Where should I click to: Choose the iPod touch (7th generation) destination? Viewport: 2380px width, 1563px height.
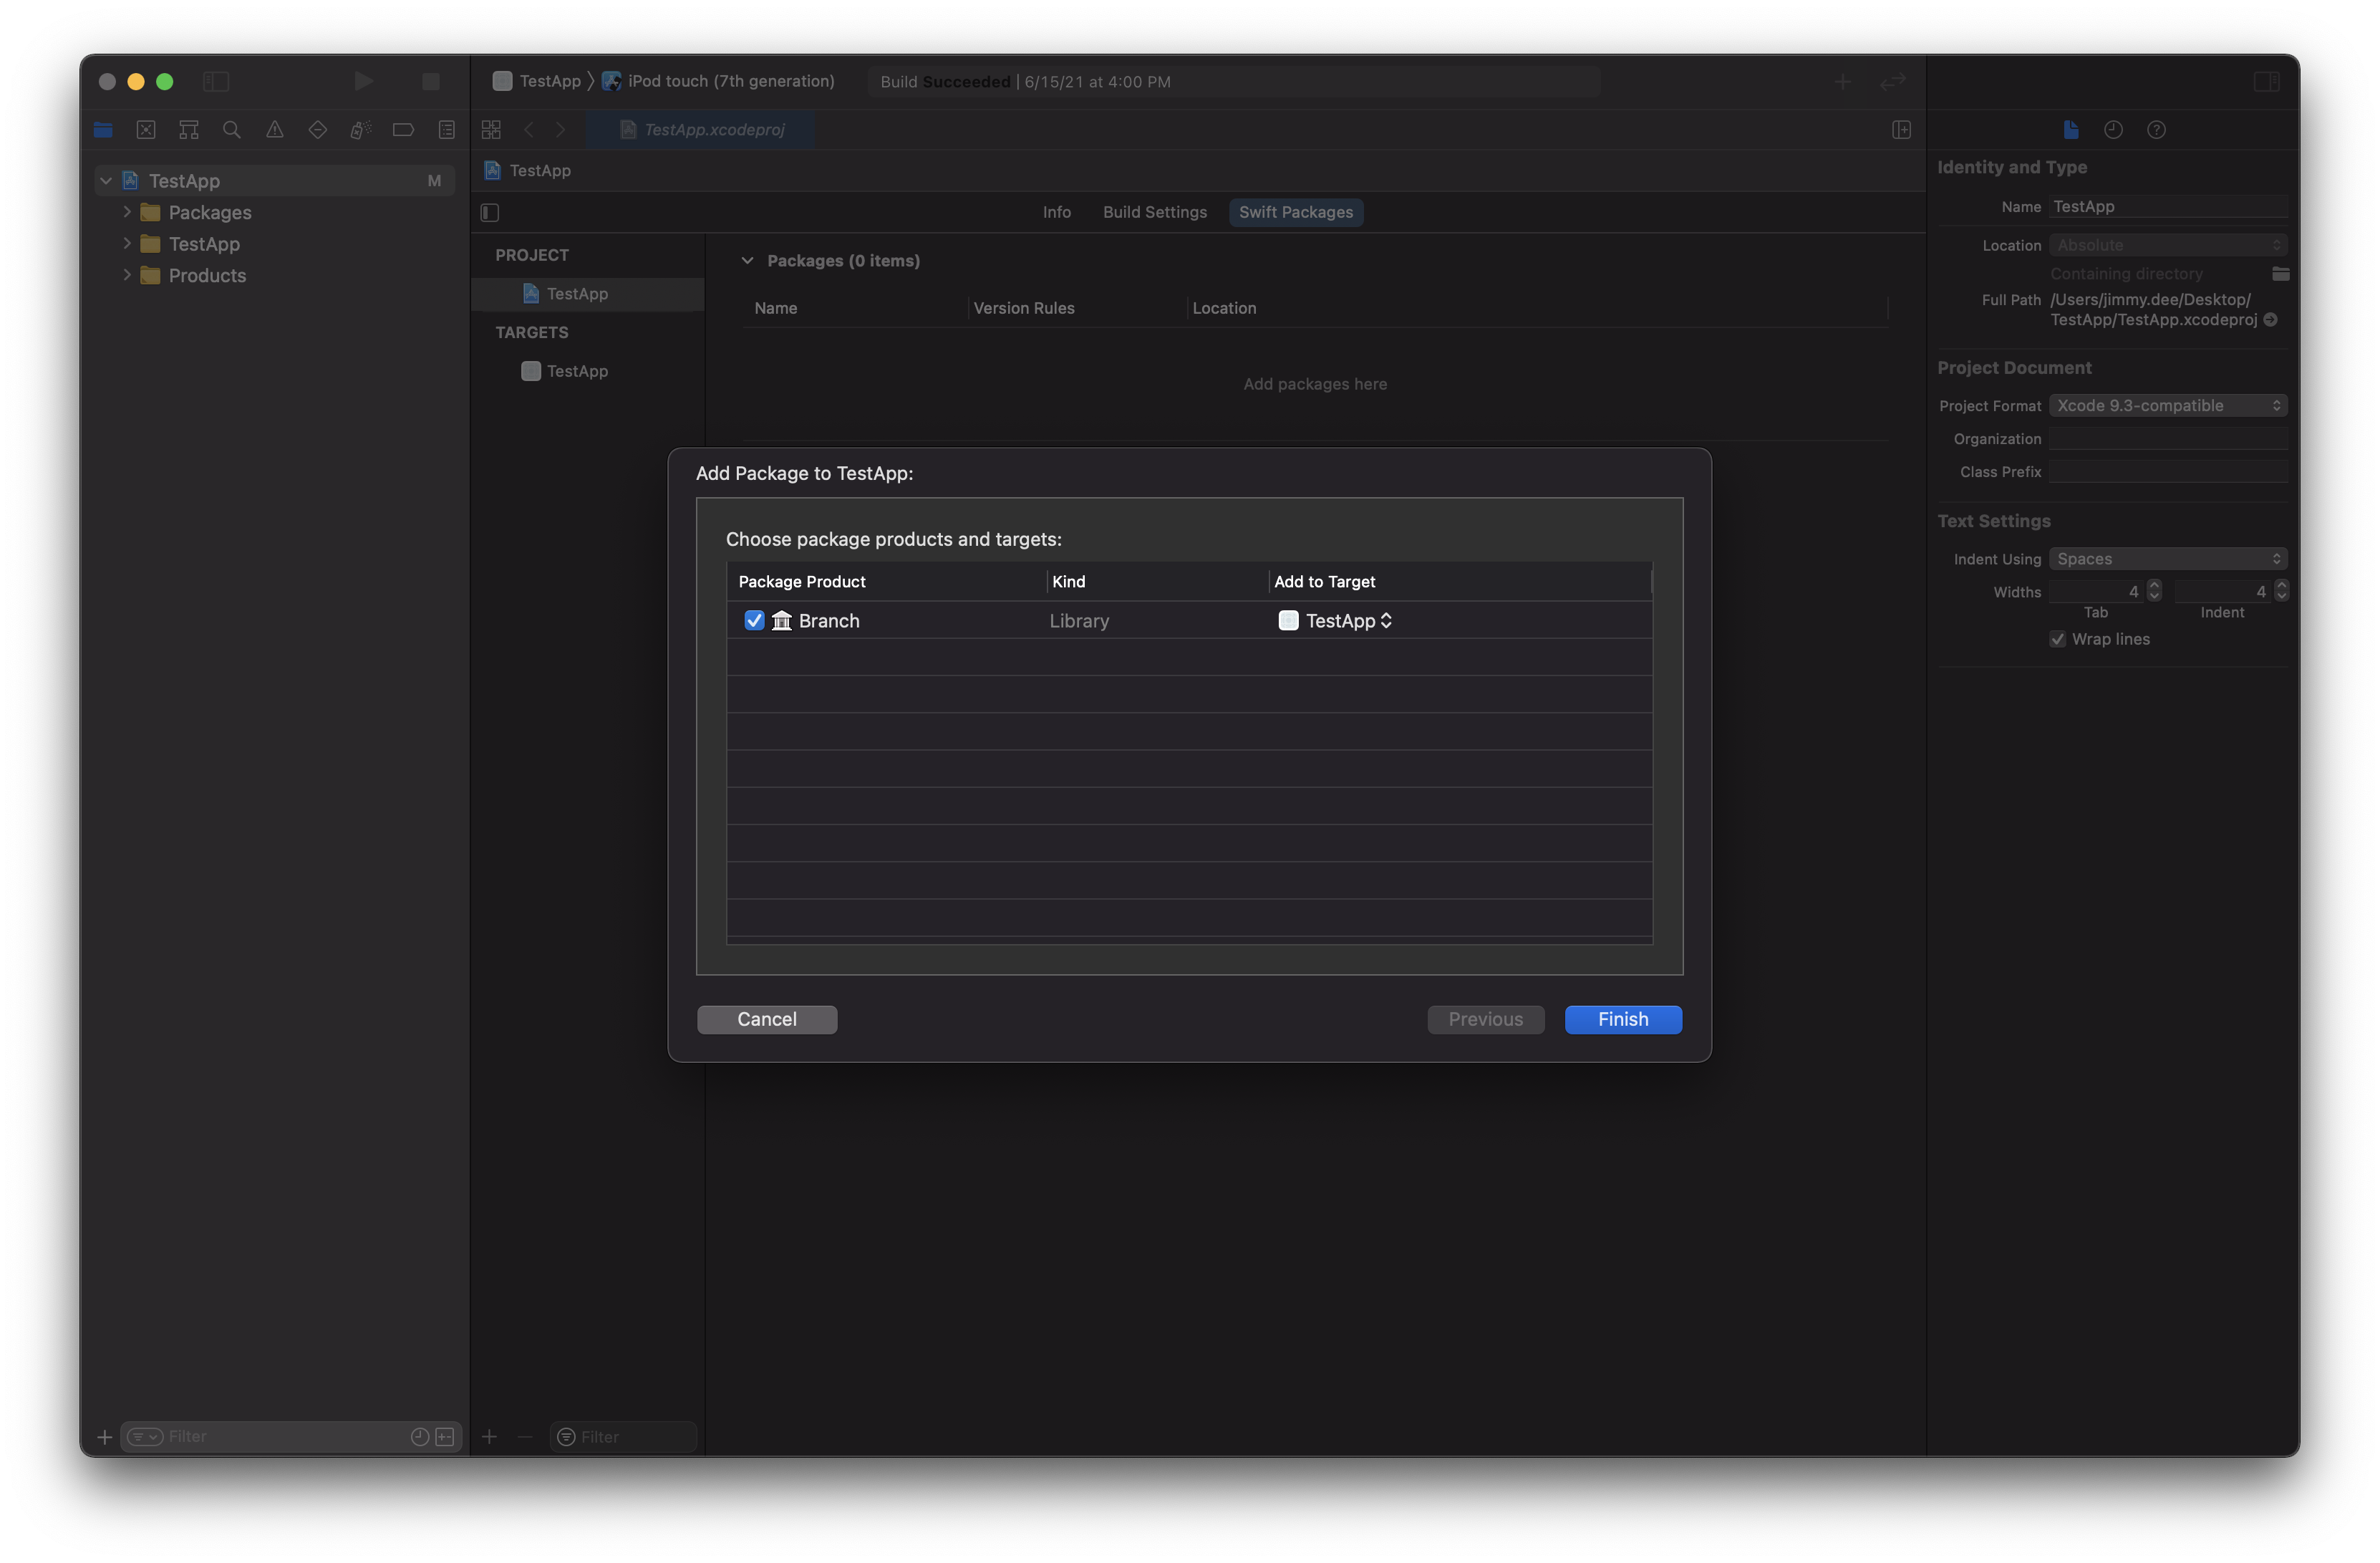coord(719,82)
